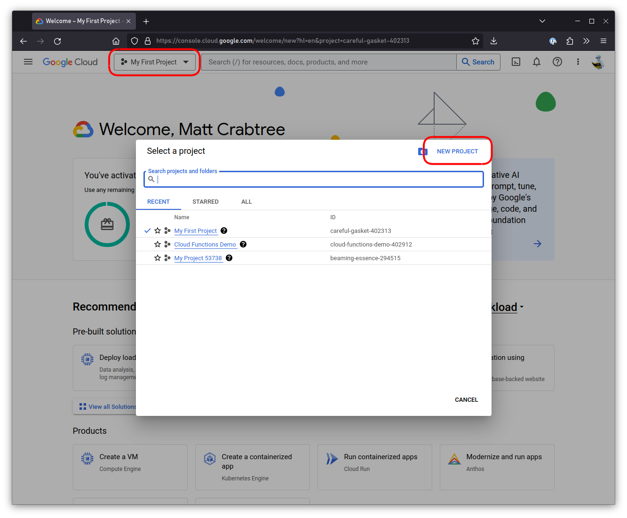627x518 pixels.
Task: Click help icon next to My Project 53738
Action: [x=229, y=258]
